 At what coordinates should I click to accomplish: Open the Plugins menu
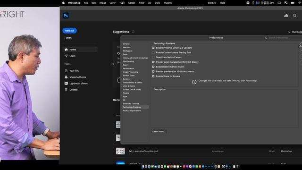[x=168, y=3]
